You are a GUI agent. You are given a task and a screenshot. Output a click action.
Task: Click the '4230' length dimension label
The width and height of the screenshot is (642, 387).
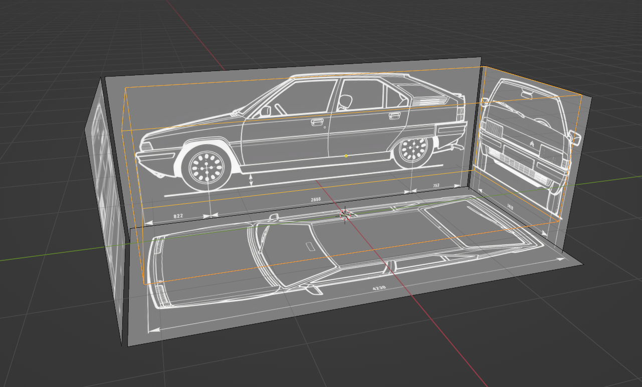(379, 289)
